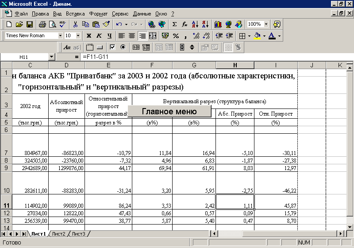354x248 pixels.
Task: Click the horizontal scrollbar right arrow
Action: [341, 233]
